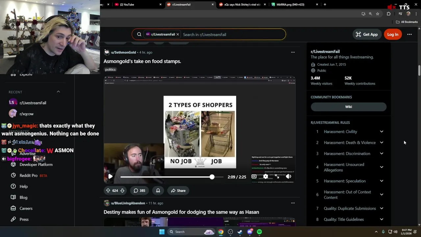Screen dimensions: 421x237
Task: Click the search magnifier icon in Reddit
Action: point(139,35)
